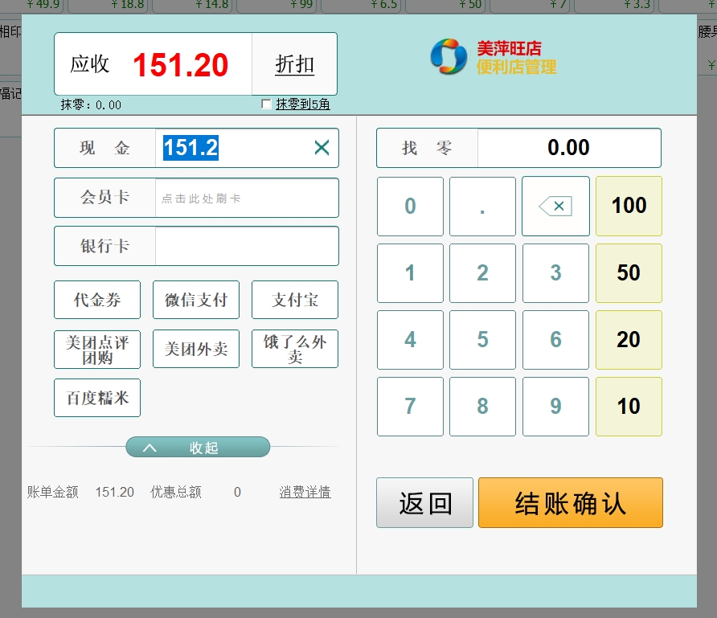Pick 美团点评团购 payment option
The image size is (717, 618).
(97, 349)
